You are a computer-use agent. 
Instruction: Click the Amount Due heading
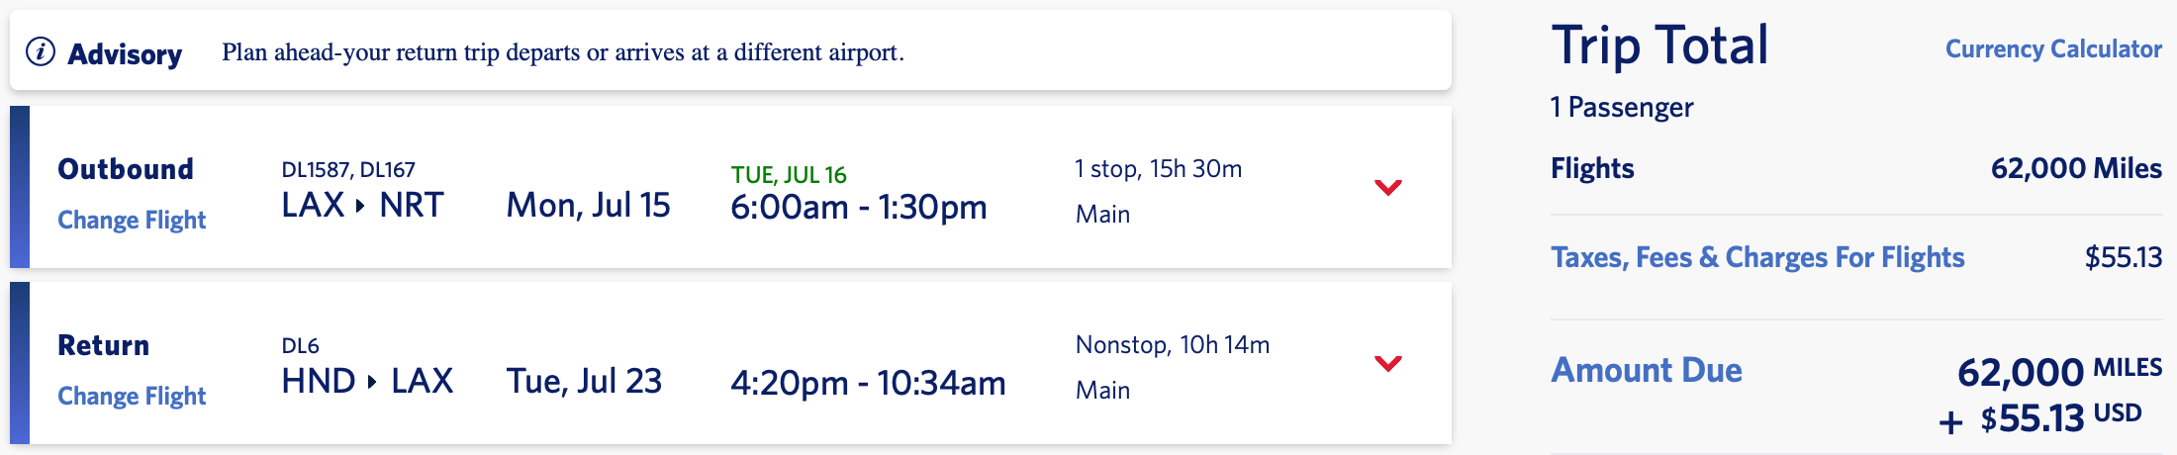coord(1647,370)
